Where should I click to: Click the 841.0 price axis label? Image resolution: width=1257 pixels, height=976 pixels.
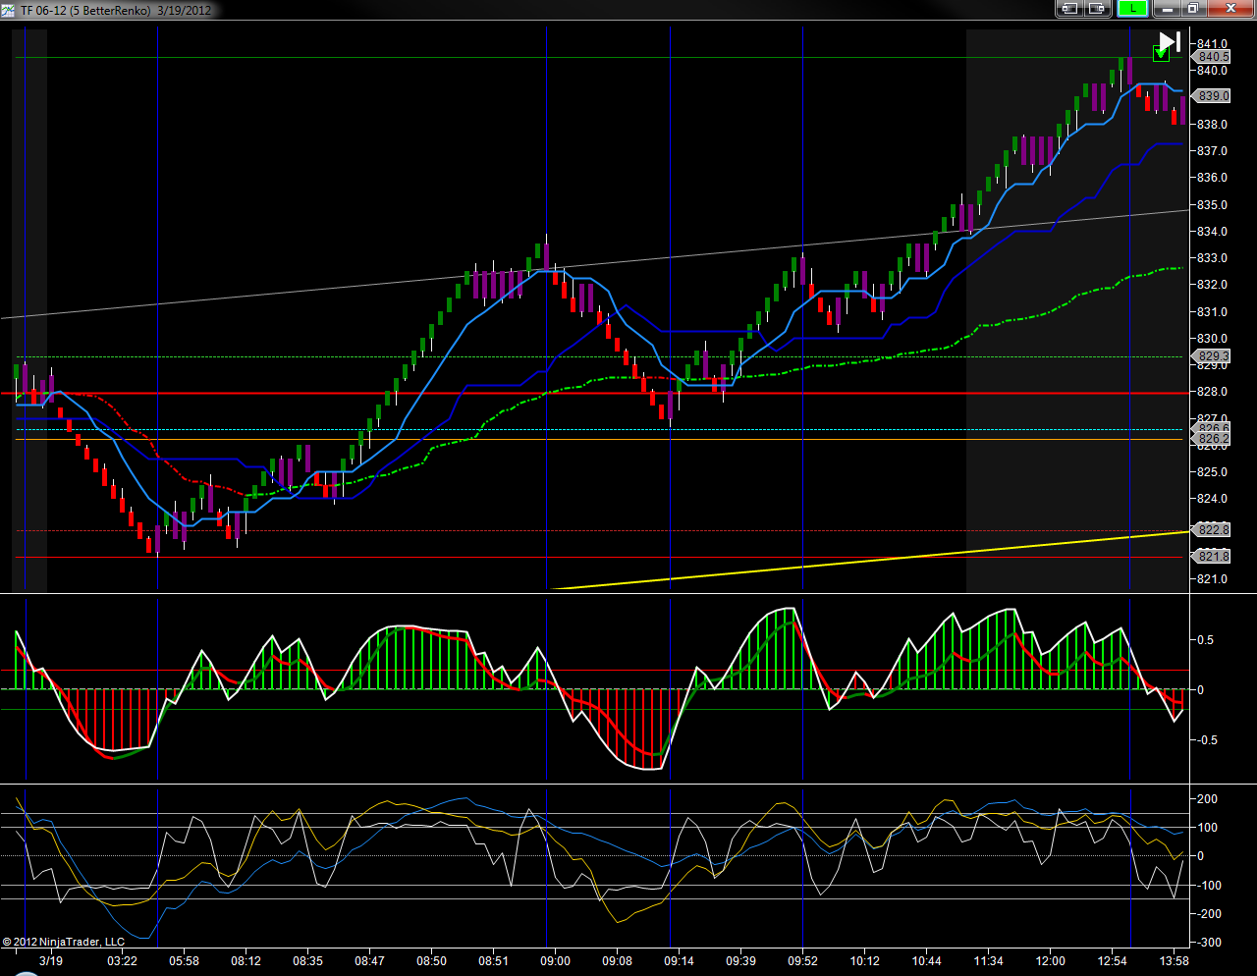tap(1213, 44)
